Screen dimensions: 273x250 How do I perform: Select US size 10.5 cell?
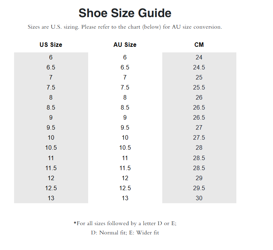(51, 147)
